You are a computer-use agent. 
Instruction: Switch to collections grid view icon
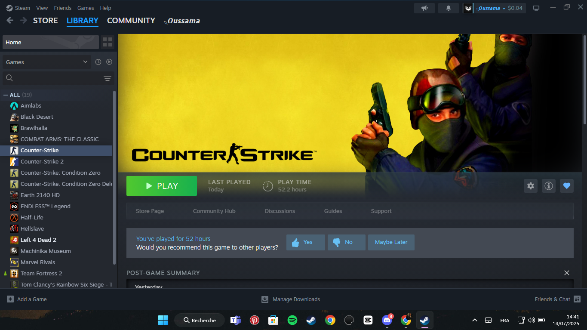108,42
